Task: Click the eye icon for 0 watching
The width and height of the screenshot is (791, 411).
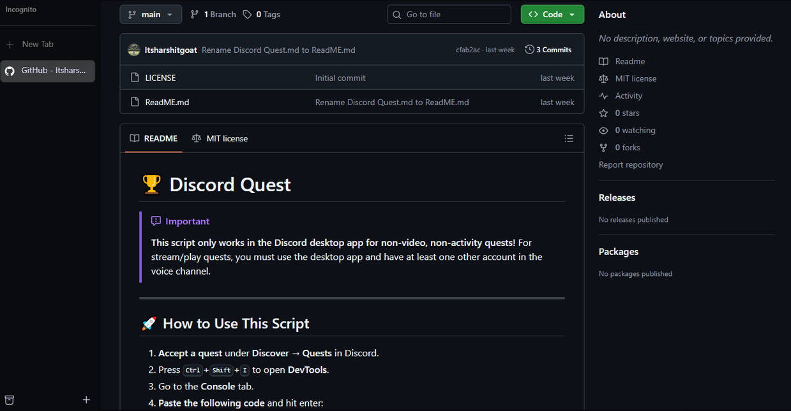Action: click(604, 130)
